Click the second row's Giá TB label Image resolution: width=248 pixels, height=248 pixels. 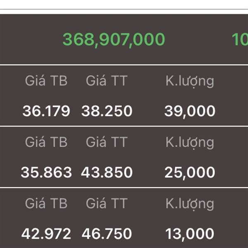pos(46,142)
